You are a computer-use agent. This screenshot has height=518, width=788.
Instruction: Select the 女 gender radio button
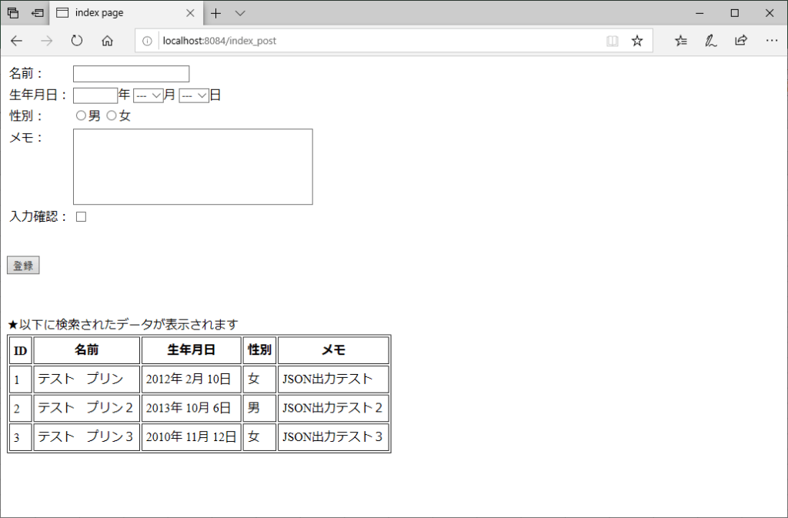[x=112, y=115]
